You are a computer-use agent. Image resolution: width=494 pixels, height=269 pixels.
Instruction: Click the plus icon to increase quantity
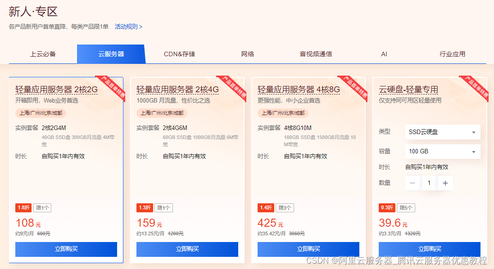click(x=445, y=183)
